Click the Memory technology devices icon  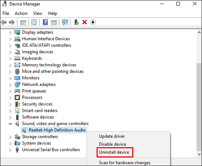click(x=17, y=65)
